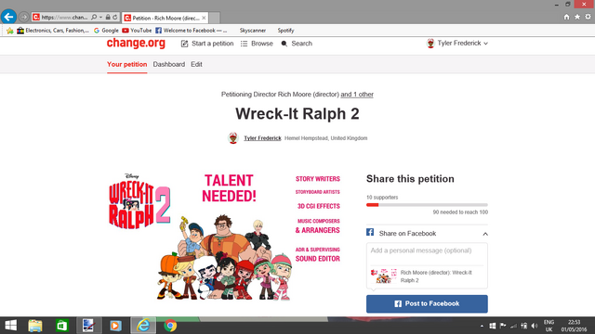
Task: Click the network signal tray icon
Action: [x=513, y=326]
